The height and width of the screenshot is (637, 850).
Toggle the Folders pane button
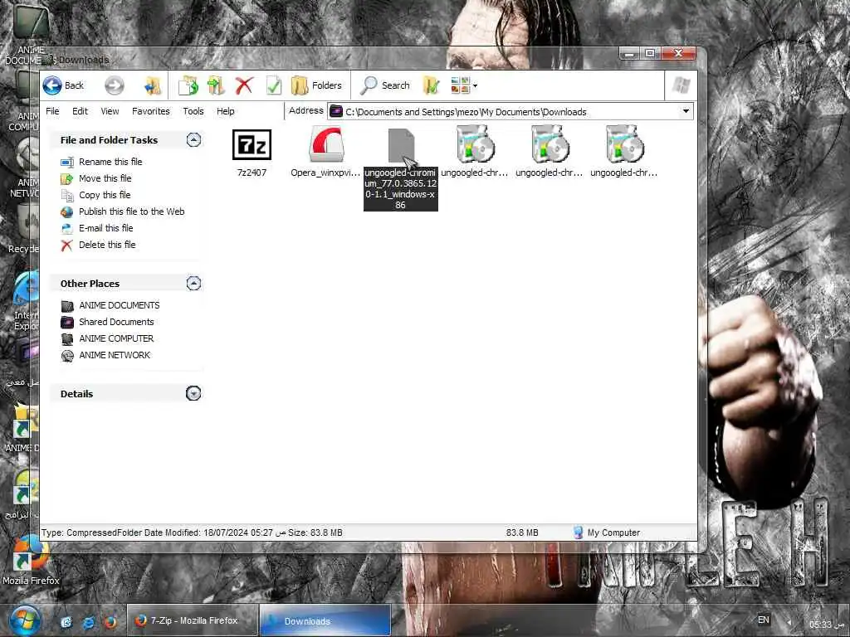pos(316,85)
